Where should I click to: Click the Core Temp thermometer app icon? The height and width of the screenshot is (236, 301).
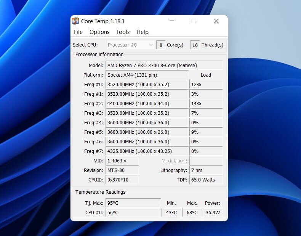75,21
